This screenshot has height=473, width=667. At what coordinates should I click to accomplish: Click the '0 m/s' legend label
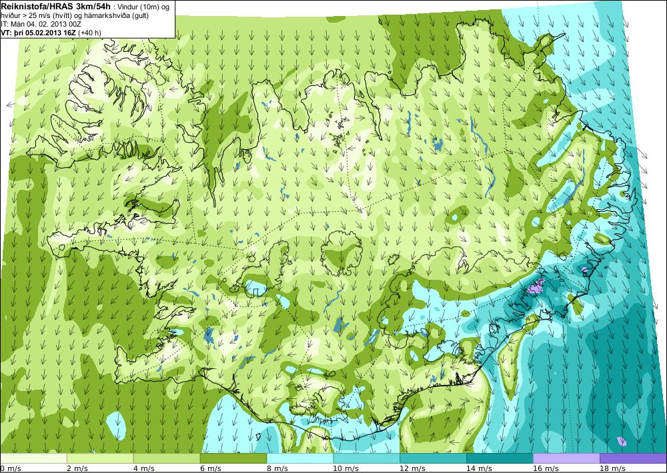coord(11,468)
